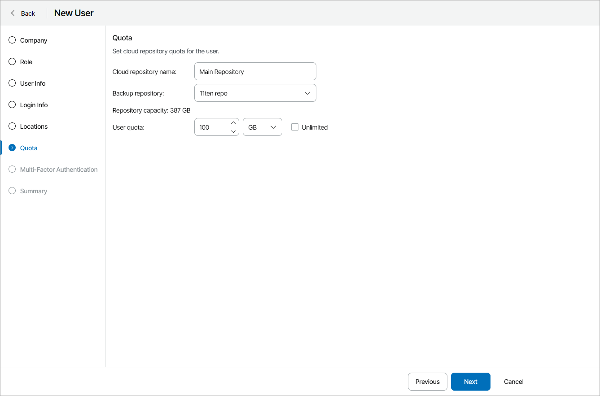The width and height of the screenshot is (600, 396).
Task: Click the Cloud repository name field
Action: tap(255, 72)
